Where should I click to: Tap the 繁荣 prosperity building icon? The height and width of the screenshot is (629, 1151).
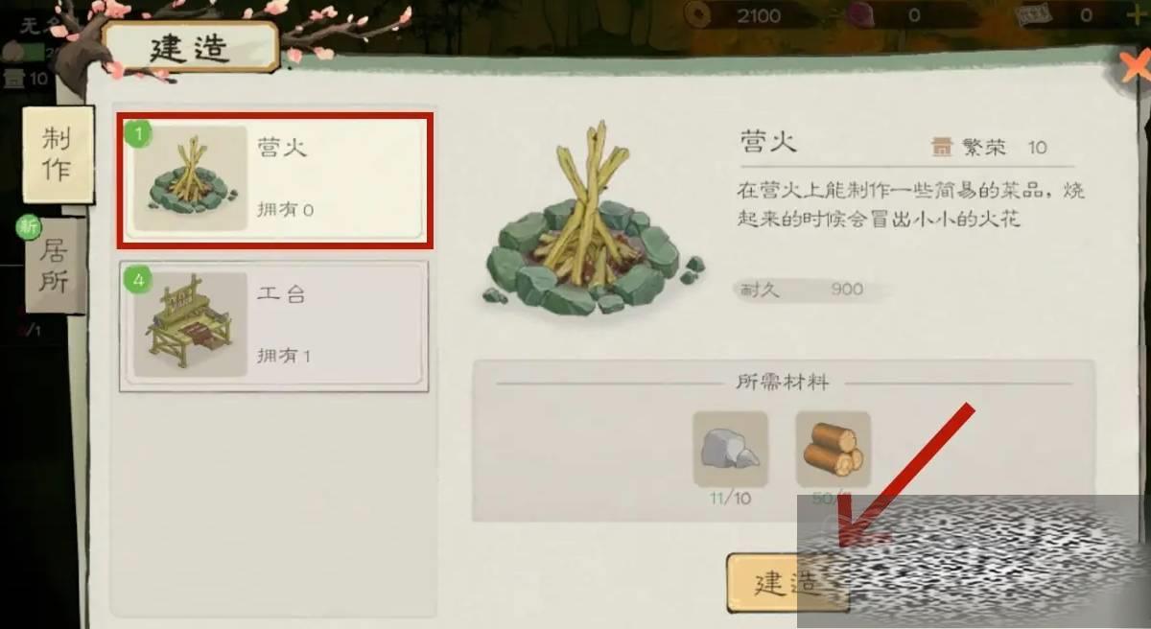[943, 148]
